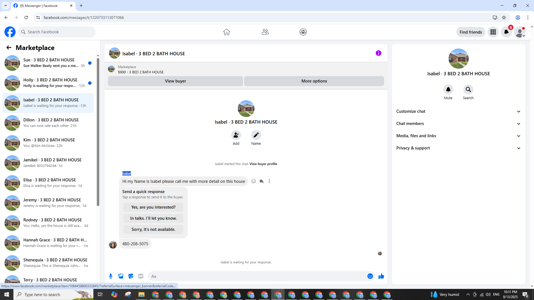Image resolution: width=534 pixels, height=300 pixels.
Task: React to Isabel's message with emoji icon
Action: click(x=254, y=181)
